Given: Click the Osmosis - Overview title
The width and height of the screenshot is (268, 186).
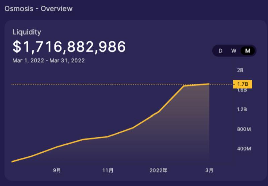Looking at the screenshot, I should tap(38, 8).
